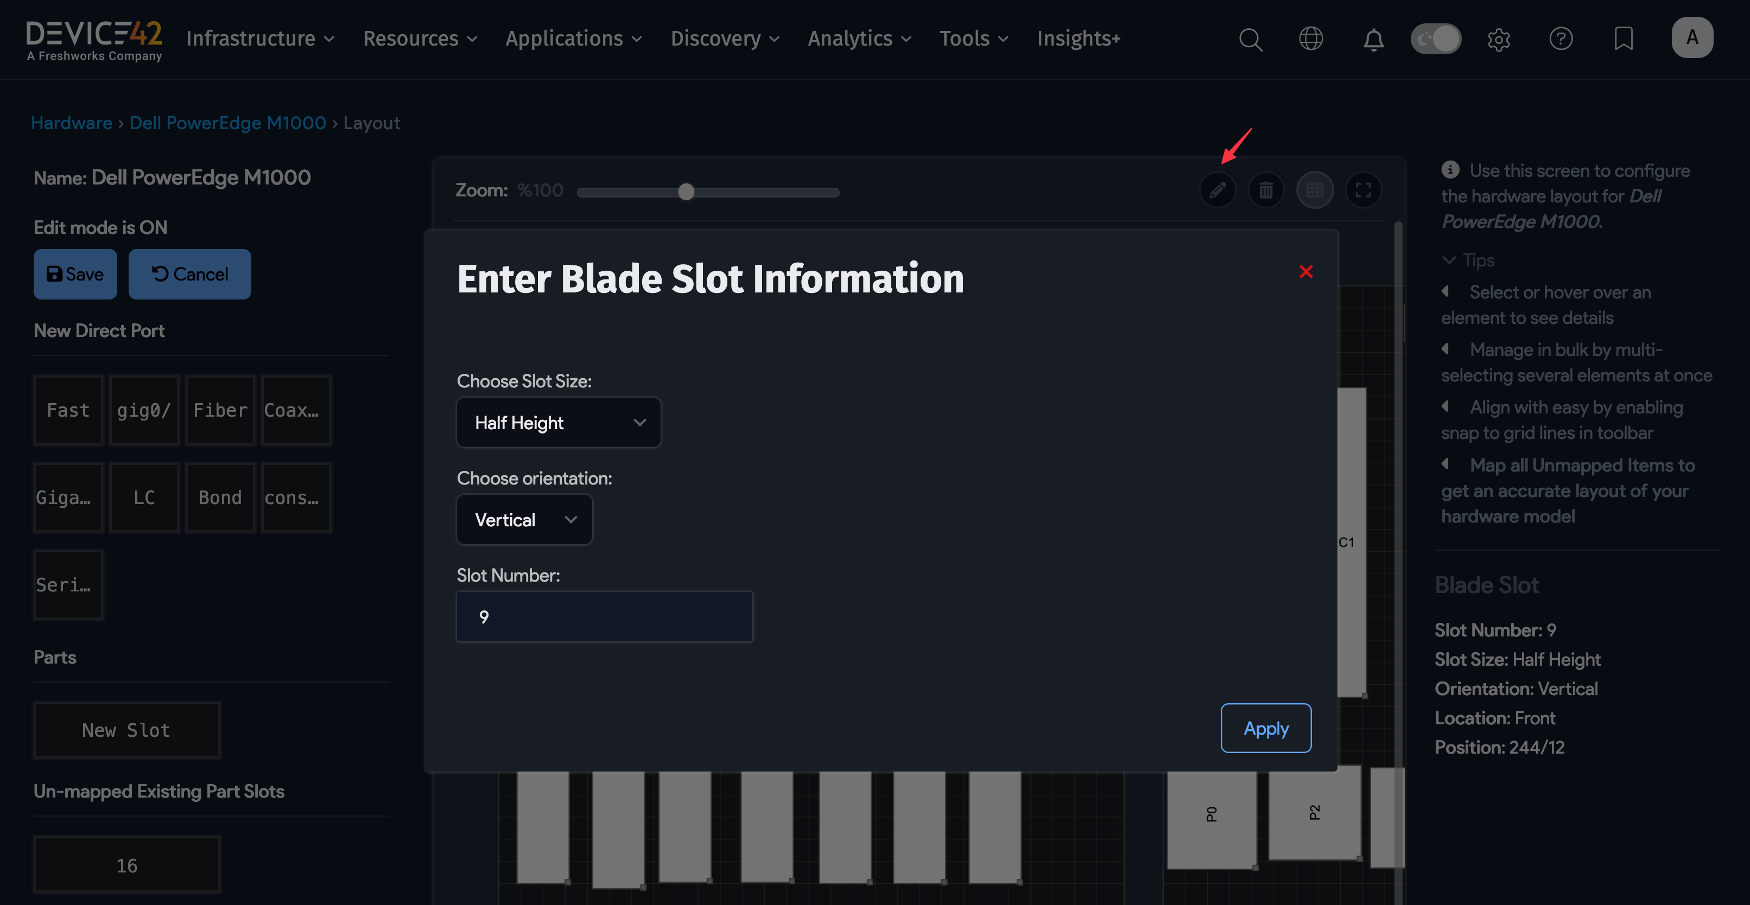Viewport: 1750px width, 905px height.
Task: Follow the Dell PowerEdge M1000 breadcrumb link
Action: (x=227, y=122)
